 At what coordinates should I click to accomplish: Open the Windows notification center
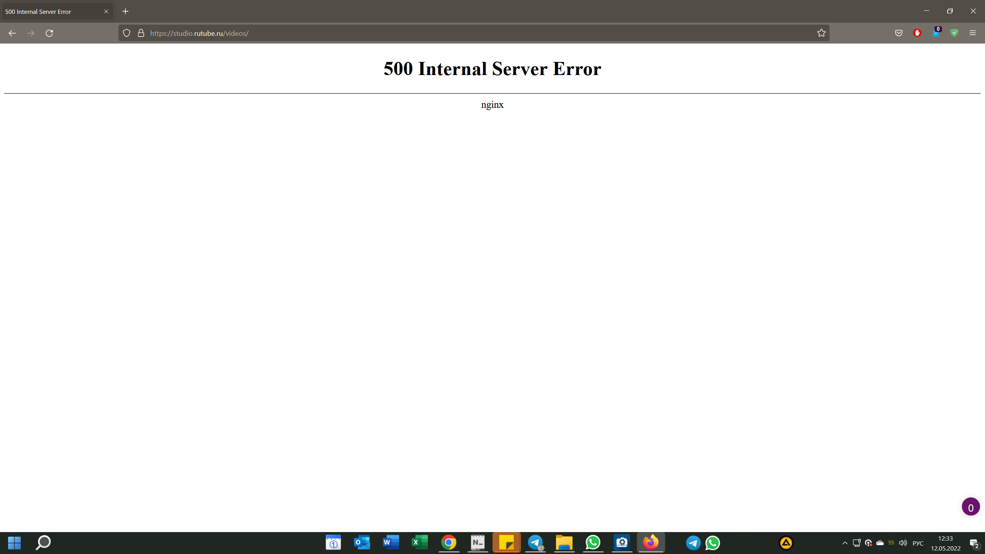click(x=974, y=543)
